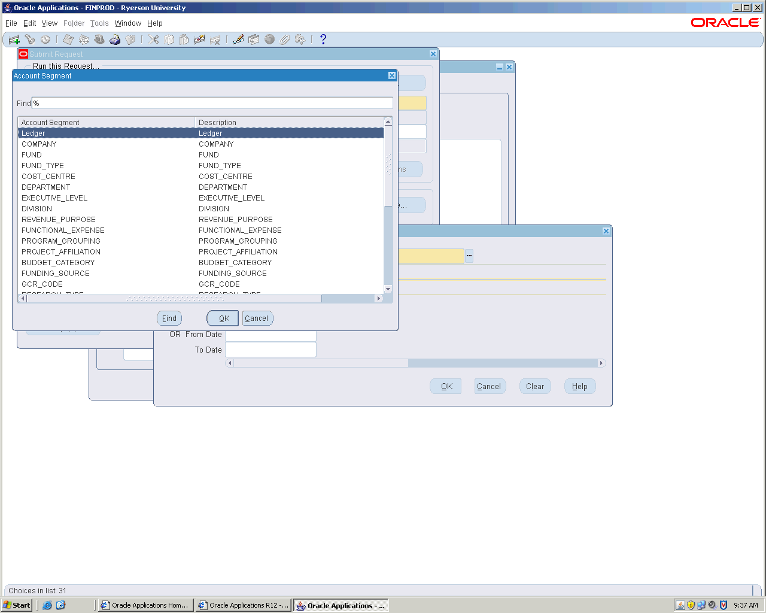Click Clear button in parameters dialog
The height and width of the screenshot is (613, 766).
[x=534, y=387]
